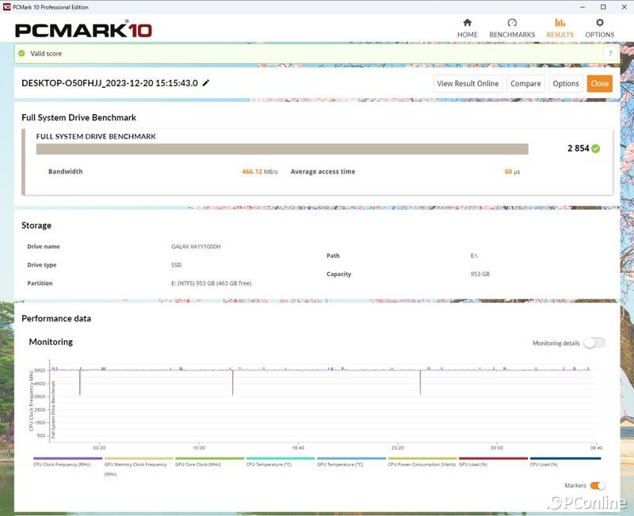Close the result with orange Close button

(x=600, y=84)
